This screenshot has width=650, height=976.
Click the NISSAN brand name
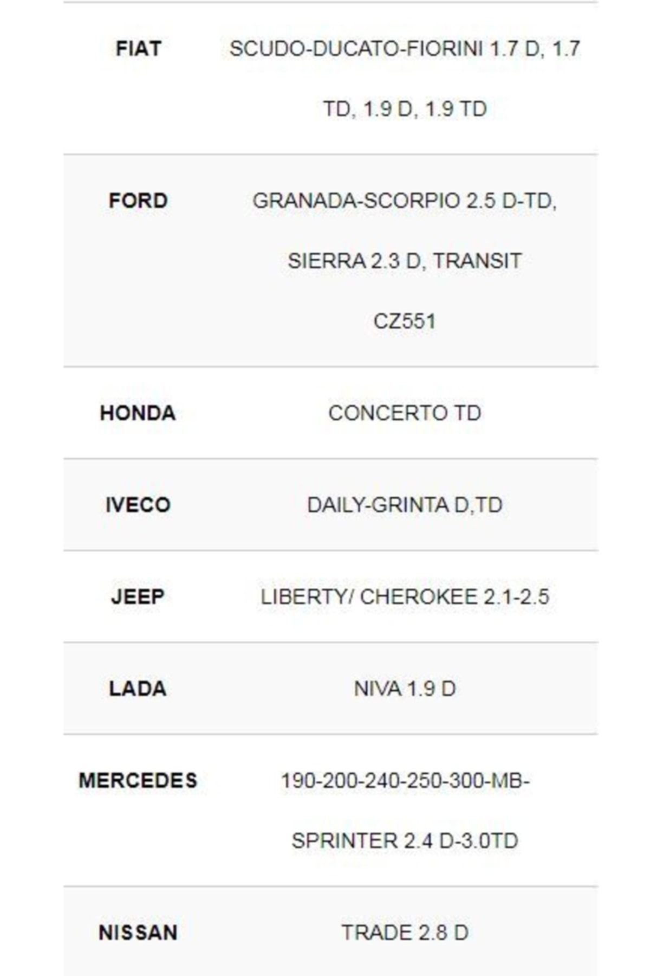138,933
